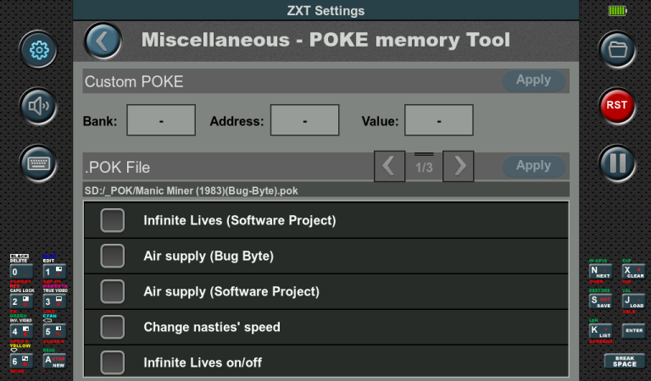The height and width of the screenshot is (381, 651).
Task: Go to the previous .POK file page
Action: (x=389, y=166)
